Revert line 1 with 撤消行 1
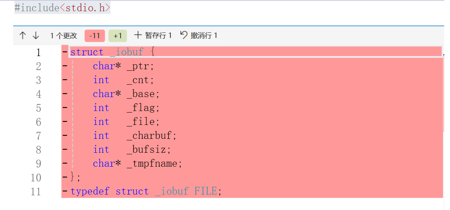The image size is (450, 210). coord(199,35)
